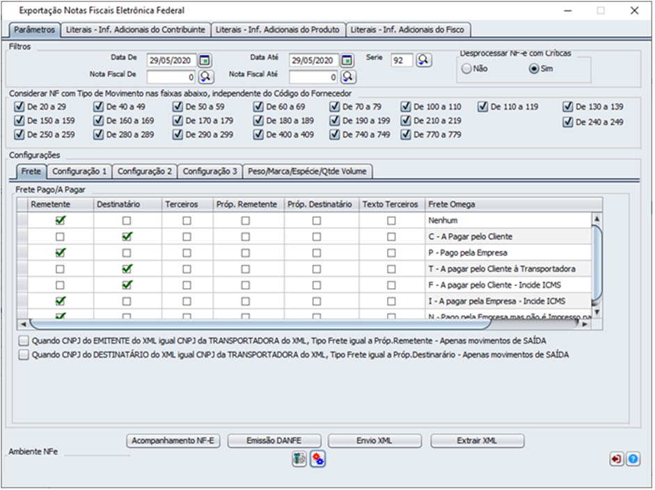Screen dimensions: 655x490
Task: Click the grid's vertical scroll down arrow
Action: [597, 312]
